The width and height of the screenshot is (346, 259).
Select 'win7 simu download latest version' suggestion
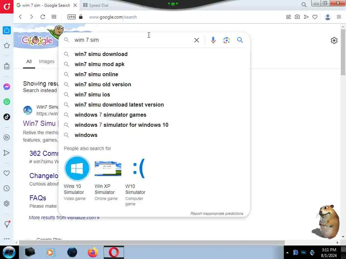154,105
